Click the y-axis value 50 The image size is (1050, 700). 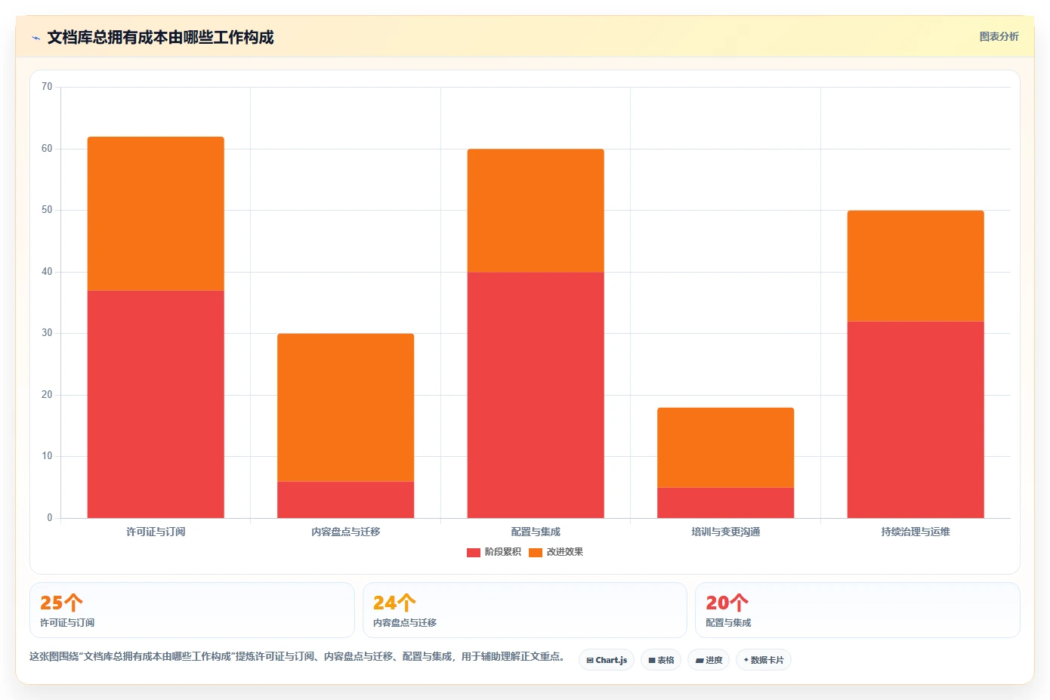[x=47, y=210]
